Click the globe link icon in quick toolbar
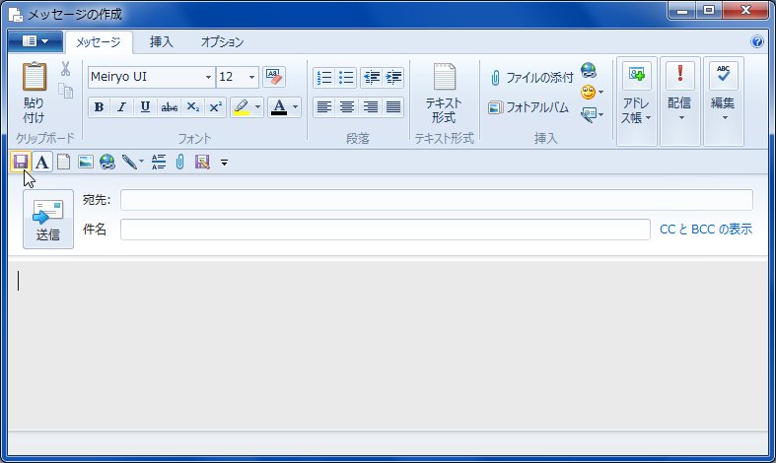The height and width of the screenshot is (463, 776). [107, 162]
